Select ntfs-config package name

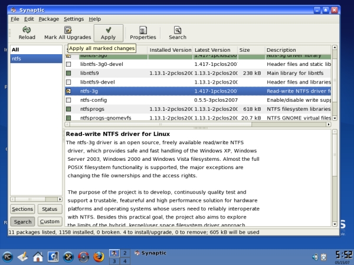click(93, 100)
